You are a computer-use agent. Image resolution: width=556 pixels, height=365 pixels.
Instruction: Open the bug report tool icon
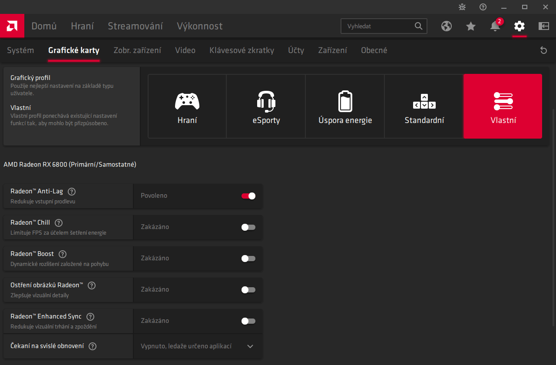(x=462, y=7)
